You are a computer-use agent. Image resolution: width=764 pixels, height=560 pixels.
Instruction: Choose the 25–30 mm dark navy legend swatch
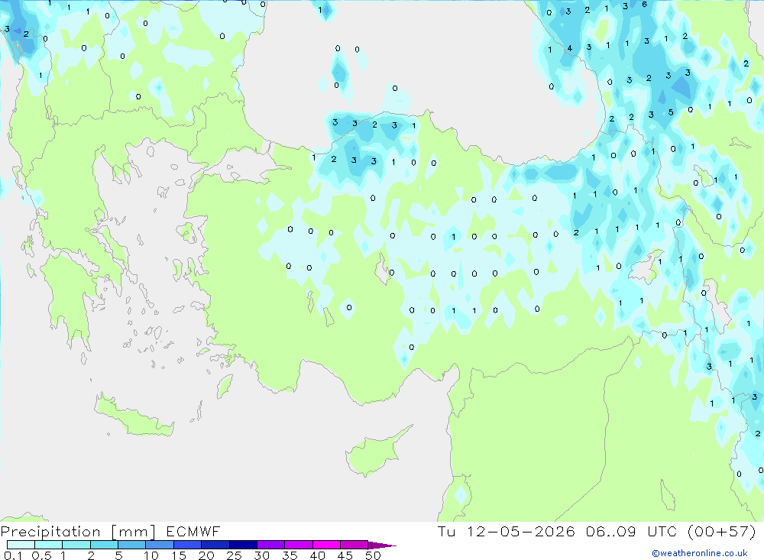click(243, 545)
